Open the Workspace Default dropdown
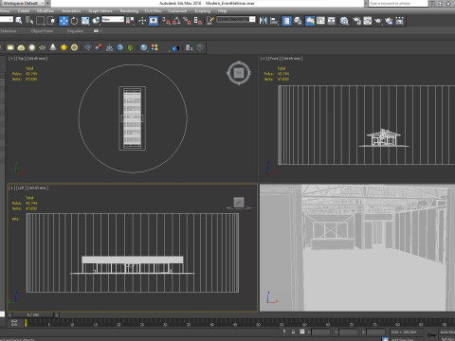Image resolution: width=455 pixels, height=341 pixels. (x=23, y=3)
